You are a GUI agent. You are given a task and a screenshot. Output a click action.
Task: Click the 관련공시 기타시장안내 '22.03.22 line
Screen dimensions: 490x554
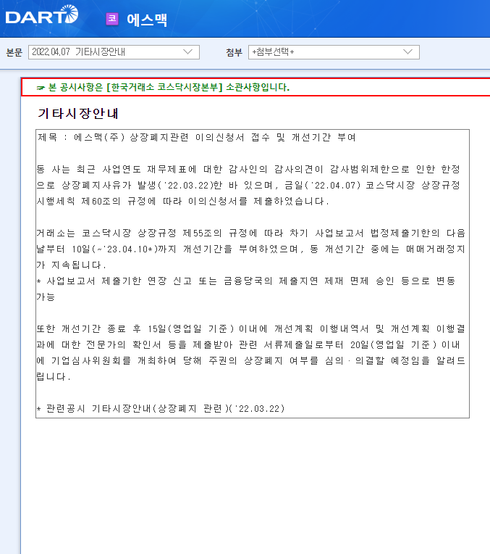tap(161, 409)
